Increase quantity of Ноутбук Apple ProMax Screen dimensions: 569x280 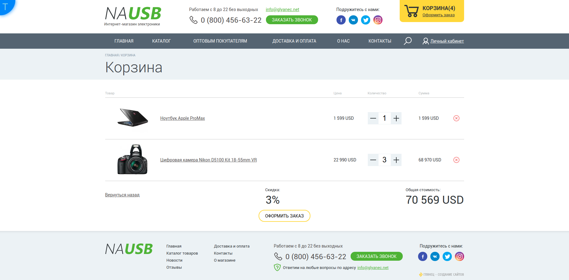(396, 118)
